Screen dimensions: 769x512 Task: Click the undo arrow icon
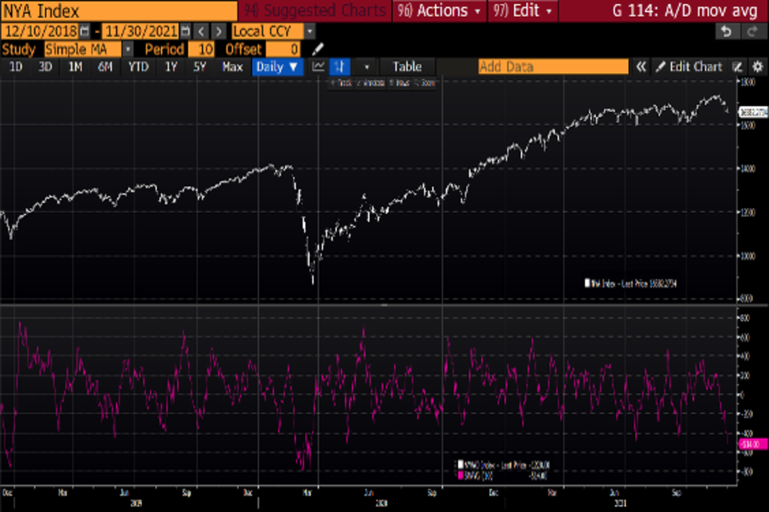pos(726,31)
